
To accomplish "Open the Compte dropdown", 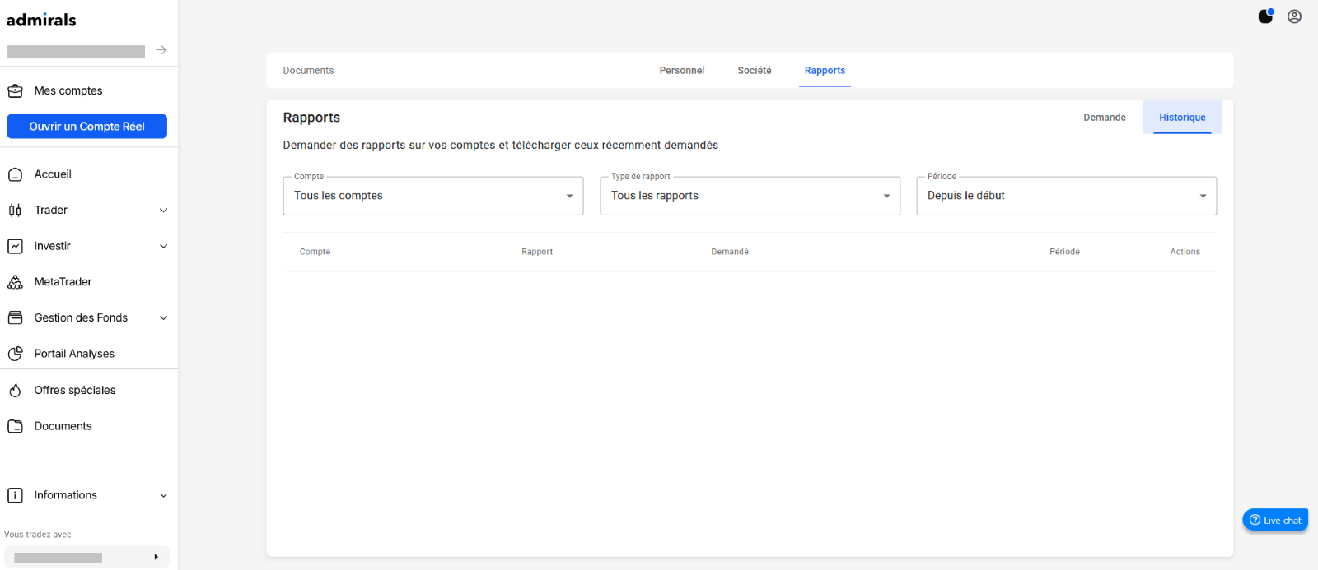I will click(432, 196).
